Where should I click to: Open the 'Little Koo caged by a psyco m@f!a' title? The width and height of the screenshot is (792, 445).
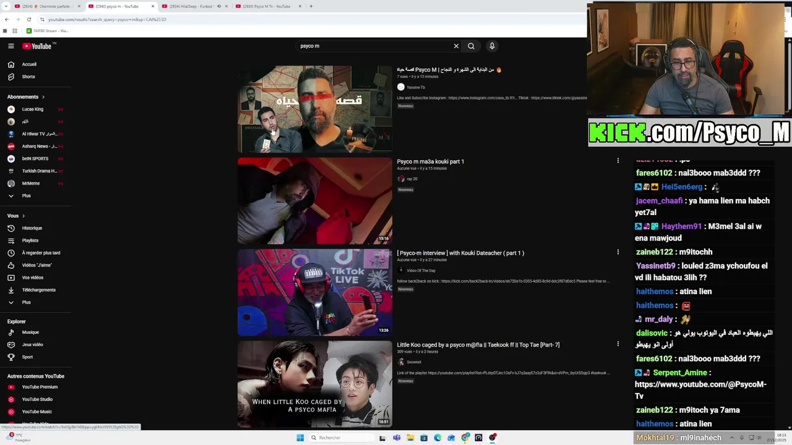tap(478, 345)
